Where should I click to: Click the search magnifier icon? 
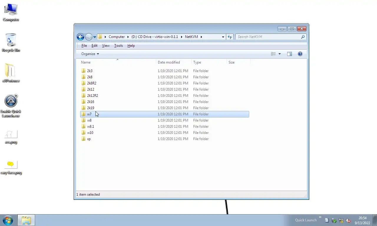[303, 37]
